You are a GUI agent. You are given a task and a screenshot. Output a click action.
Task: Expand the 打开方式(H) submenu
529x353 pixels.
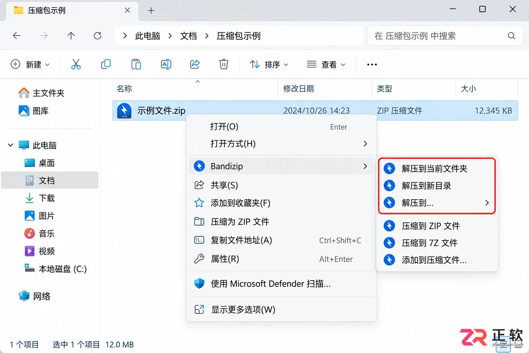[281, 144]
